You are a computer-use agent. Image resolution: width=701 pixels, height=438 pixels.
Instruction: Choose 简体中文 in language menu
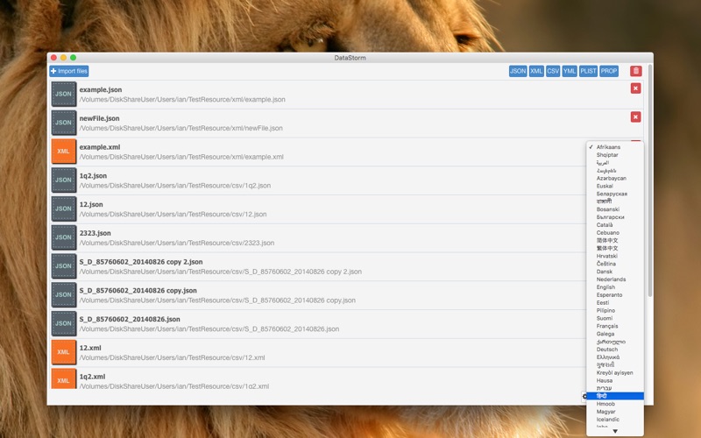coord(615,240)
